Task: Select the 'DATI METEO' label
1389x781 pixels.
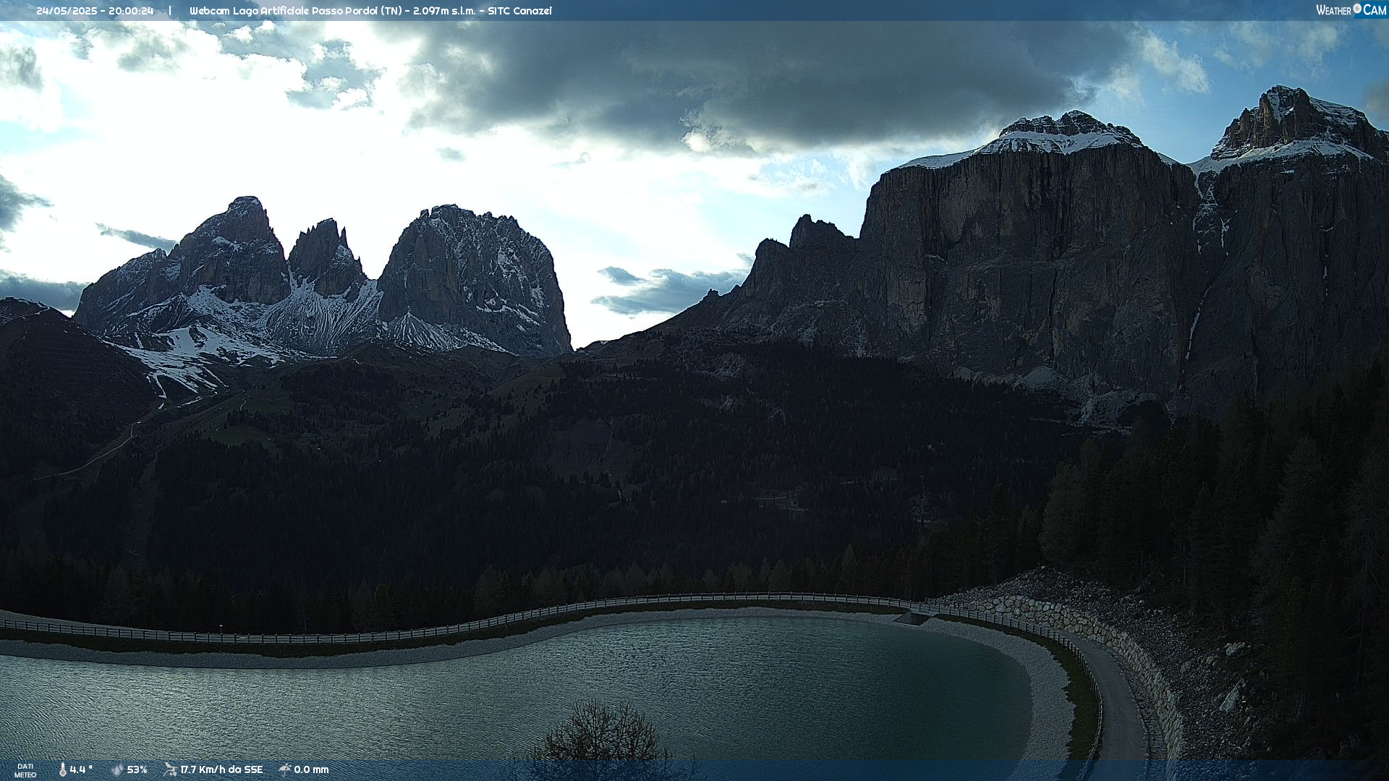Action: coord(25,771)
